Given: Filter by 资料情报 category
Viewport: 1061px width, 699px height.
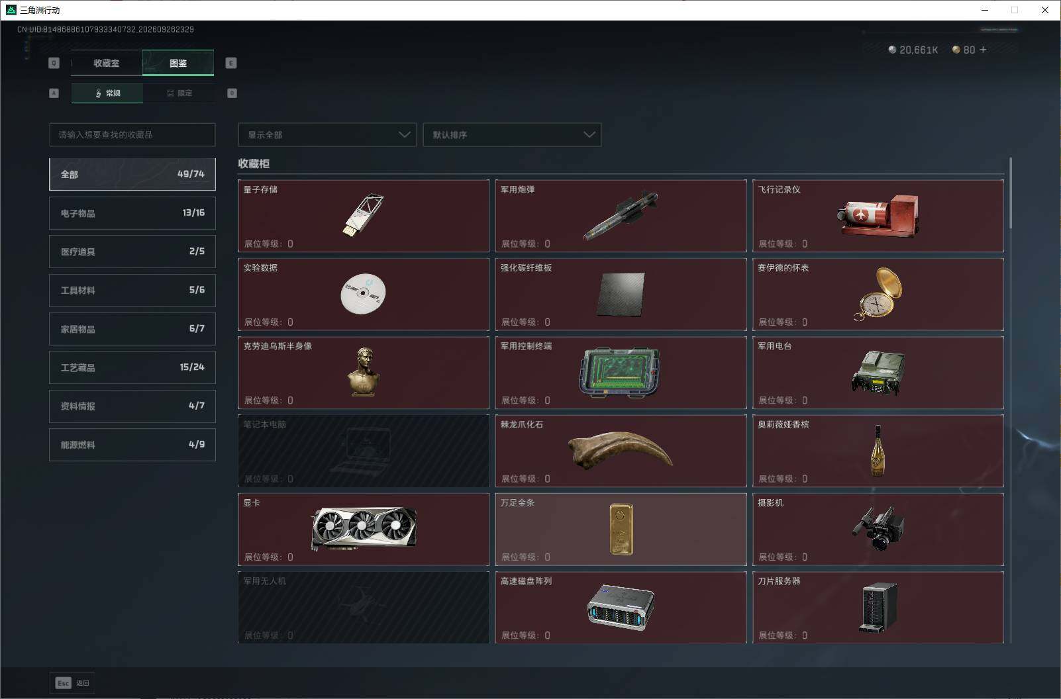Looking at the screenshot, I should click(x=132, y=406).
